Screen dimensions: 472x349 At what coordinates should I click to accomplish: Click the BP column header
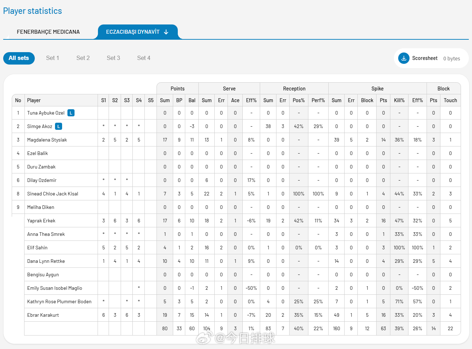[179, 100]
